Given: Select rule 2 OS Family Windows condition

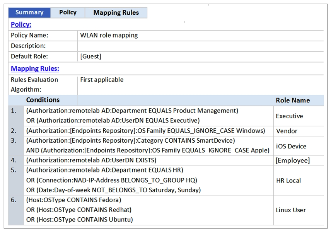Looking at the screenshot, I should click(x=146, y=131).
